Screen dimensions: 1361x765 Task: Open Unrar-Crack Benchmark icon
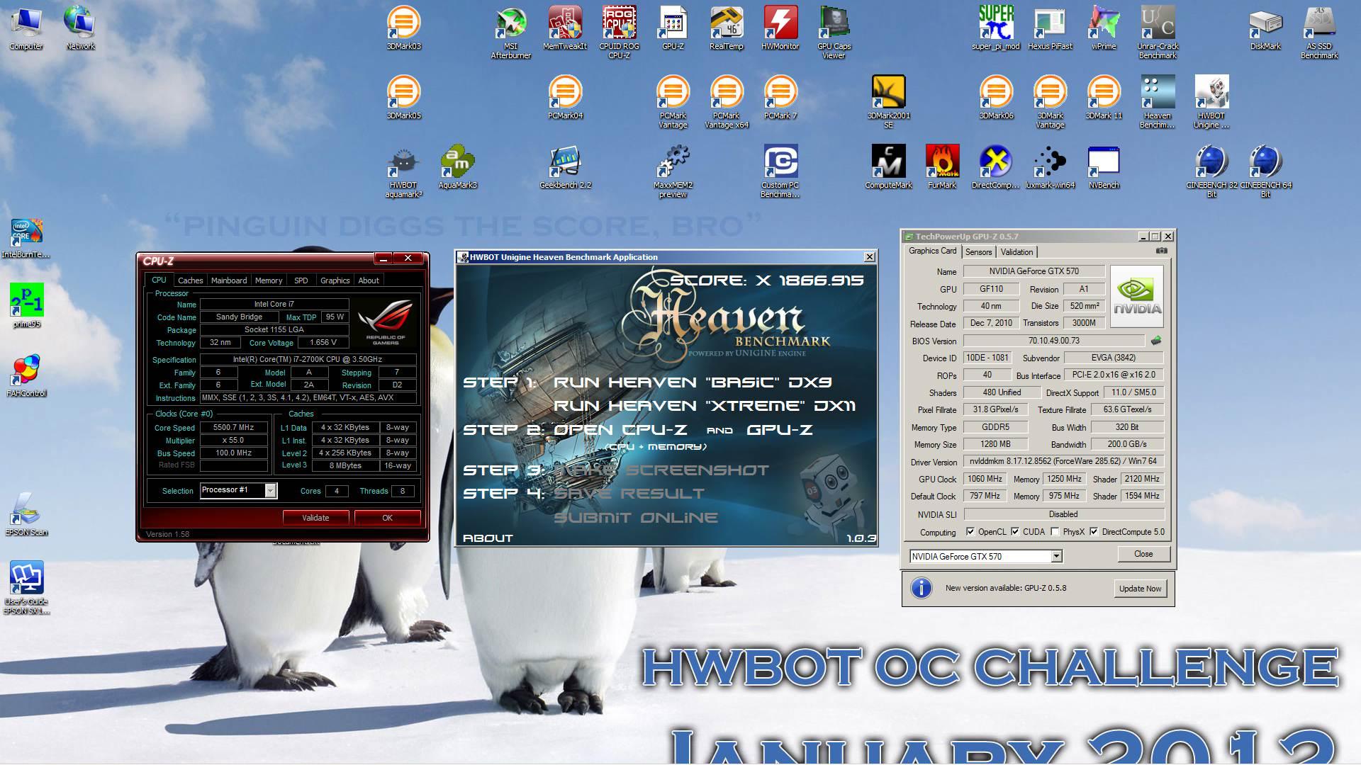[x=1158, y=33]
